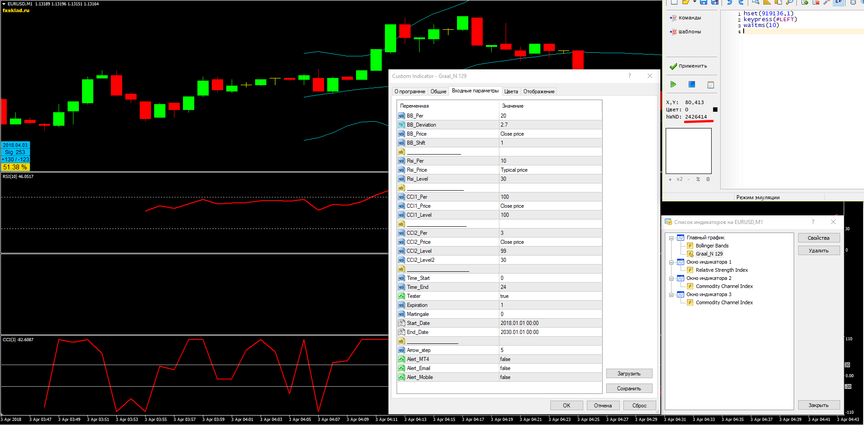Select Commodity Channel Index under Окно индикатора 3
Viewport: 864px width, 425px height.
[x=724, y=302]
